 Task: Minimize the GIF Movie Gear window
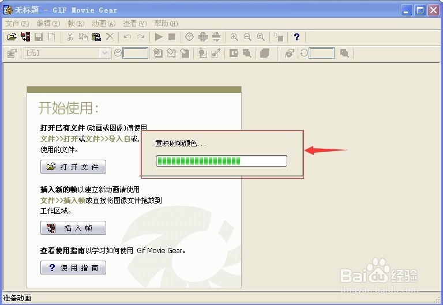407,10
